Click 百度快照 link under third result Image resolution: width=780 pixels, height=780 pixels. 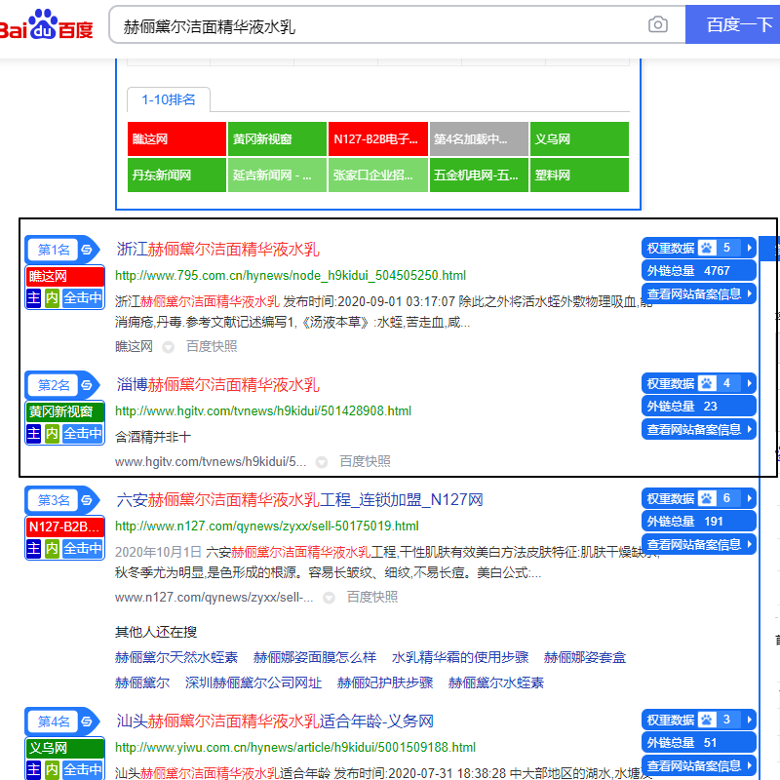pos(372,597)
